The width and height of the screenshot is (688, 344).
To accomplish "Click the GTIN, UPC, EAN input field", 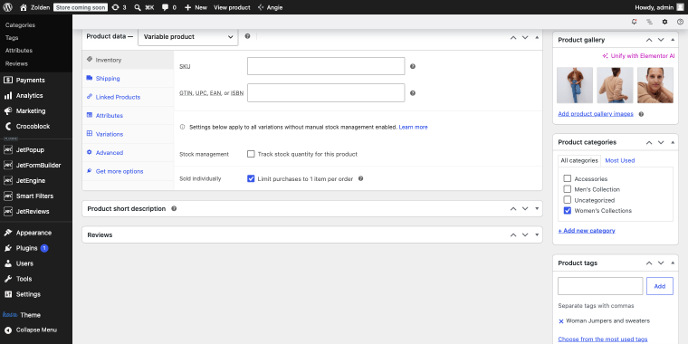I will tap(326, 93).
